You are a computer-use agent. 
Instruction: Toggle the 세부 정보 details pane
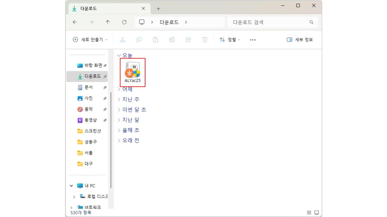pyautogui.click(x=299, y=39)
